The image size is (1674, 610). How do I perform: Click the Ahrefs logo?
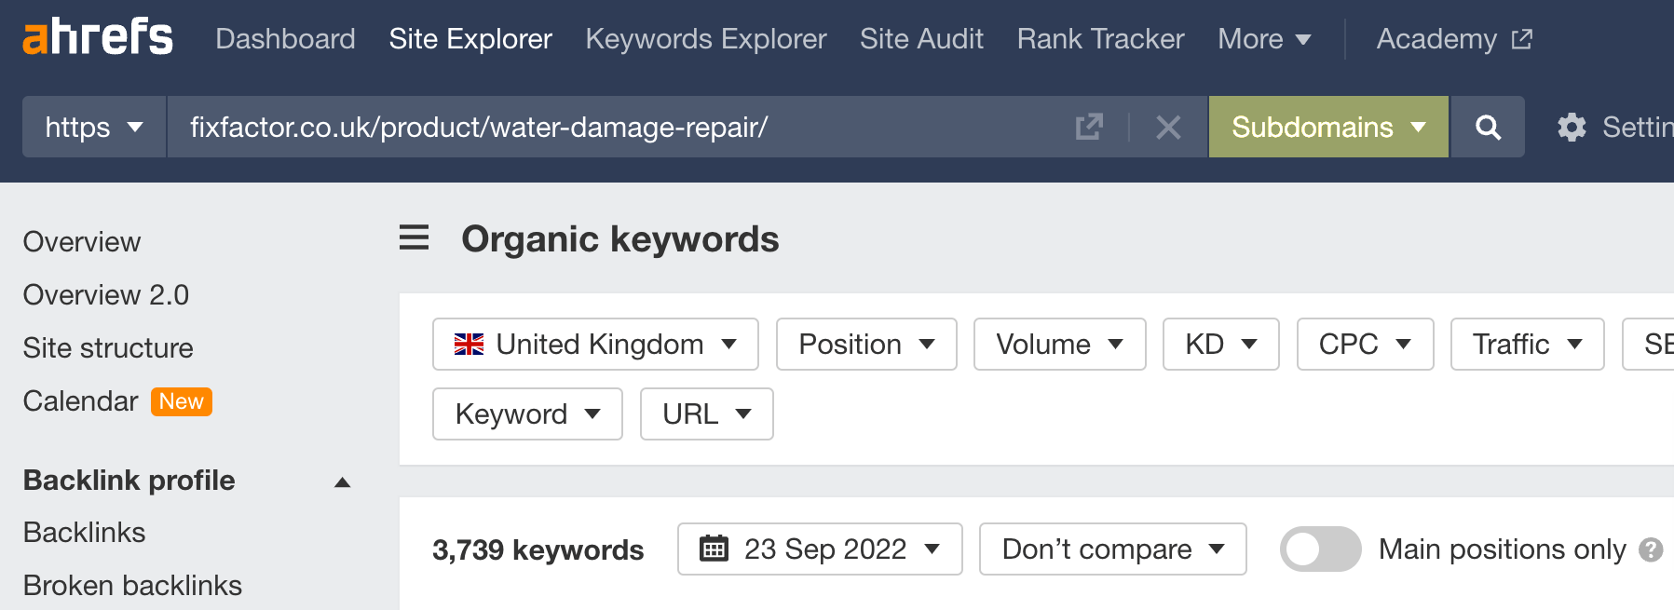click(98, 37)
